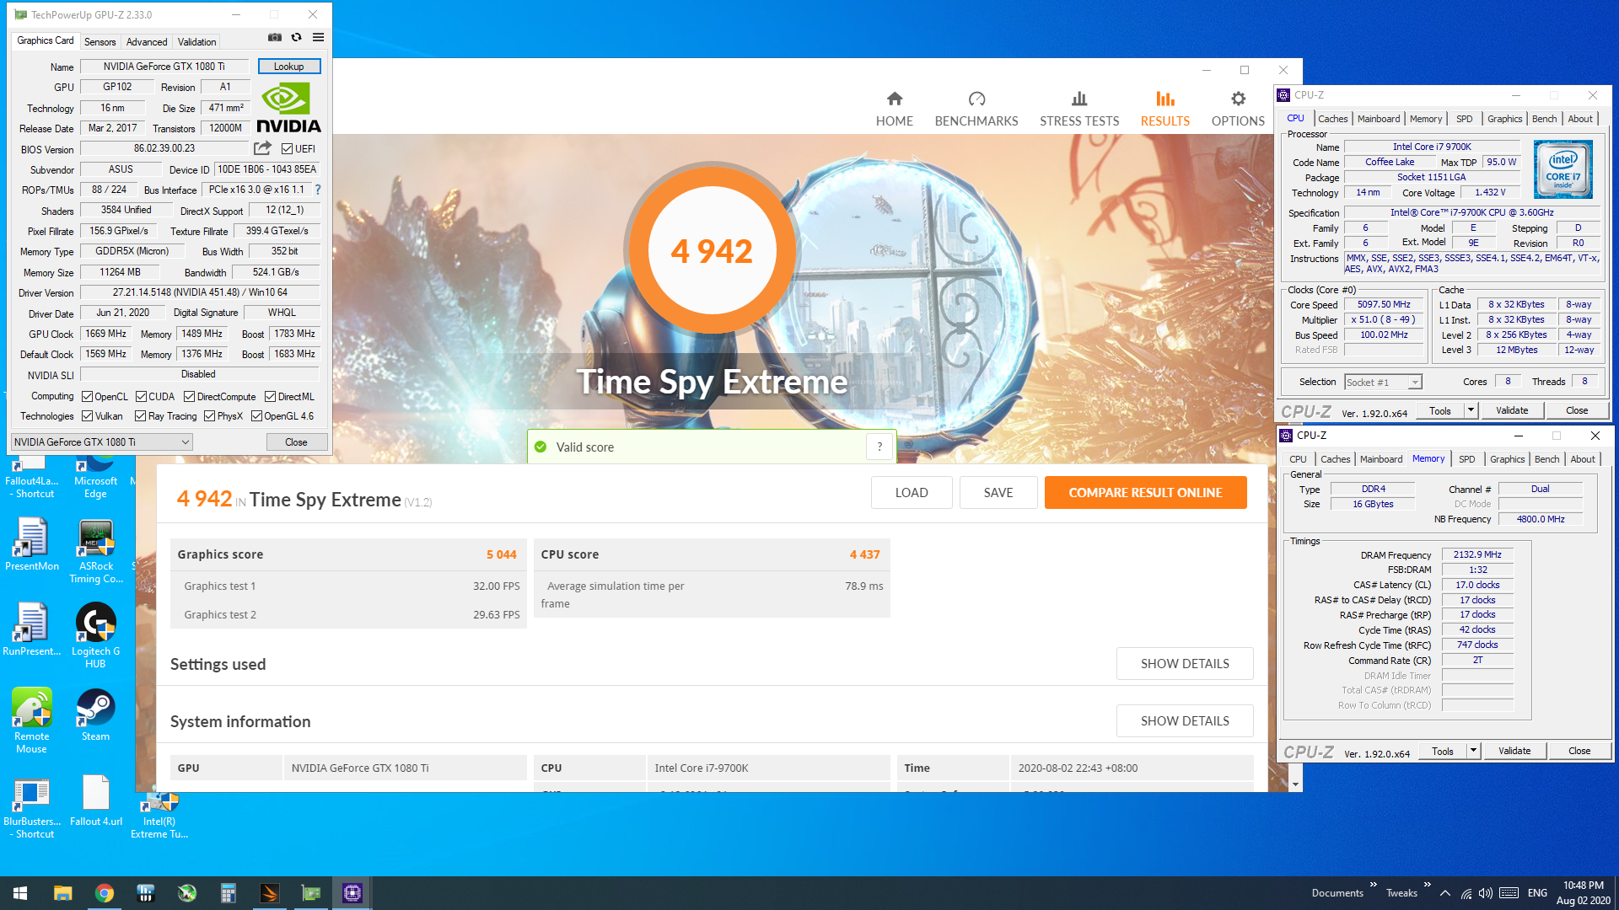Open Calculator from taskbar
1619x910 pixels.
coord(228,893)
